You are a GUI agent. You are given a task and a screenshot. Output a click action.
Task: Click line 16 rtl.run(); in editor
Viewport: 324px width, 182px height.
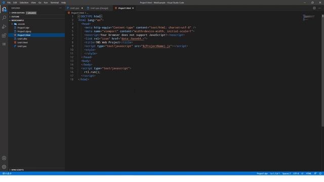(x=92, y=72)
